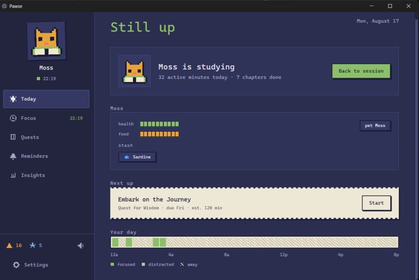Maximize the Pawse window

390,6
